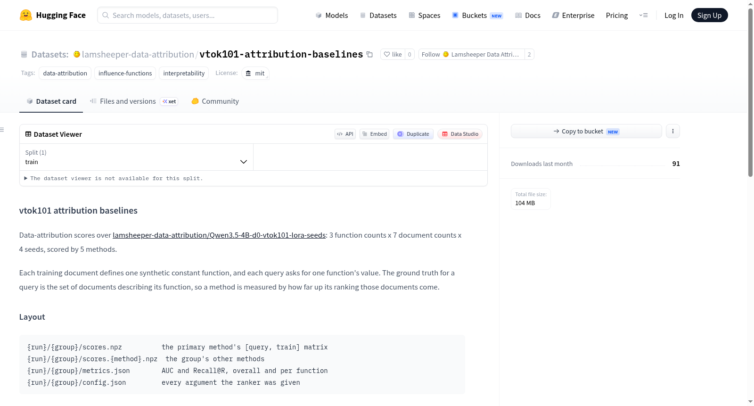This screenshot has height=406, width=754.
Task: Click the heart like icon
Action: (387, 55)
